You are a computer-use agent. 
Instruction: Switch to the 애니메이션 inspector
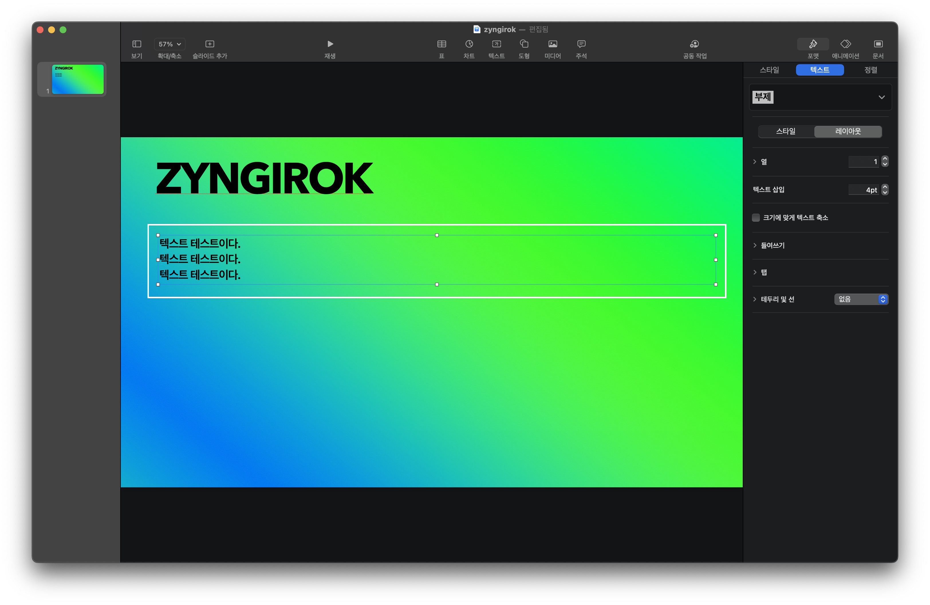point(845,44)
